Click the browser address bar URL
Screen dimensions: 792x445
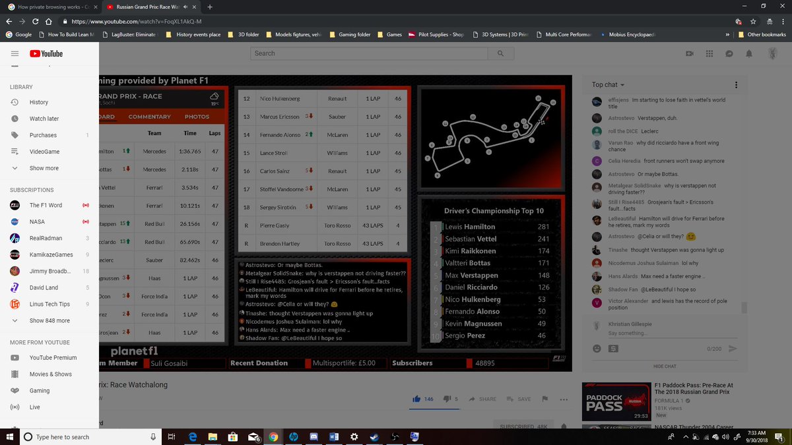[x=136, y=22]
